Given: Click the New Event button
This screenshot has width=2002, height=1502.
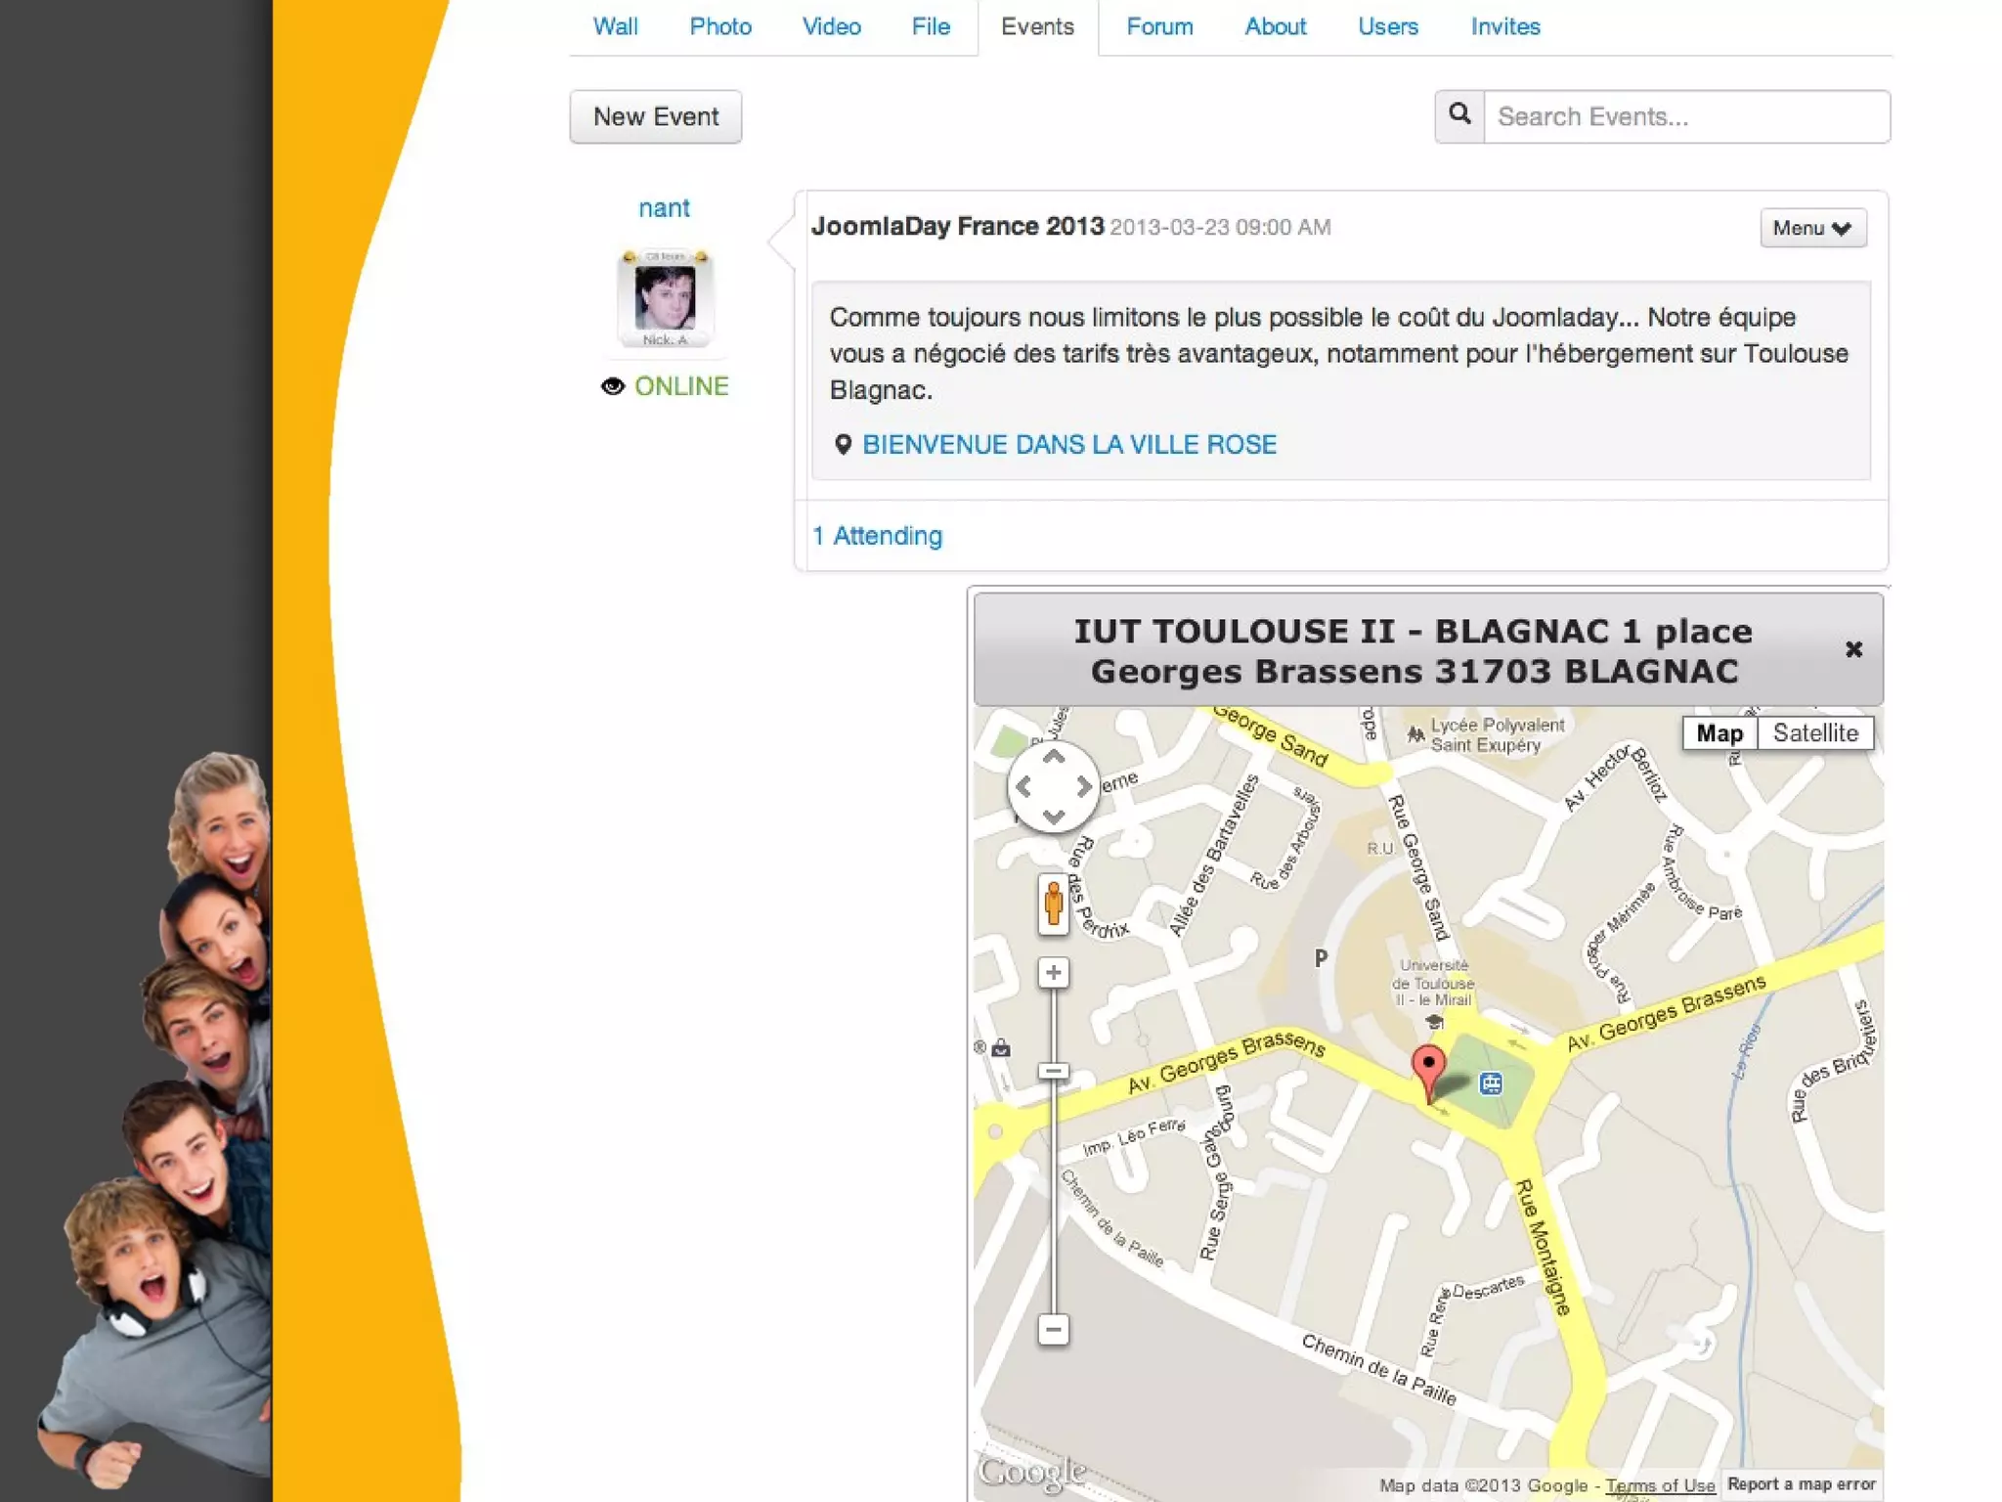Looking at the screenshot, I should pos(655,116).
